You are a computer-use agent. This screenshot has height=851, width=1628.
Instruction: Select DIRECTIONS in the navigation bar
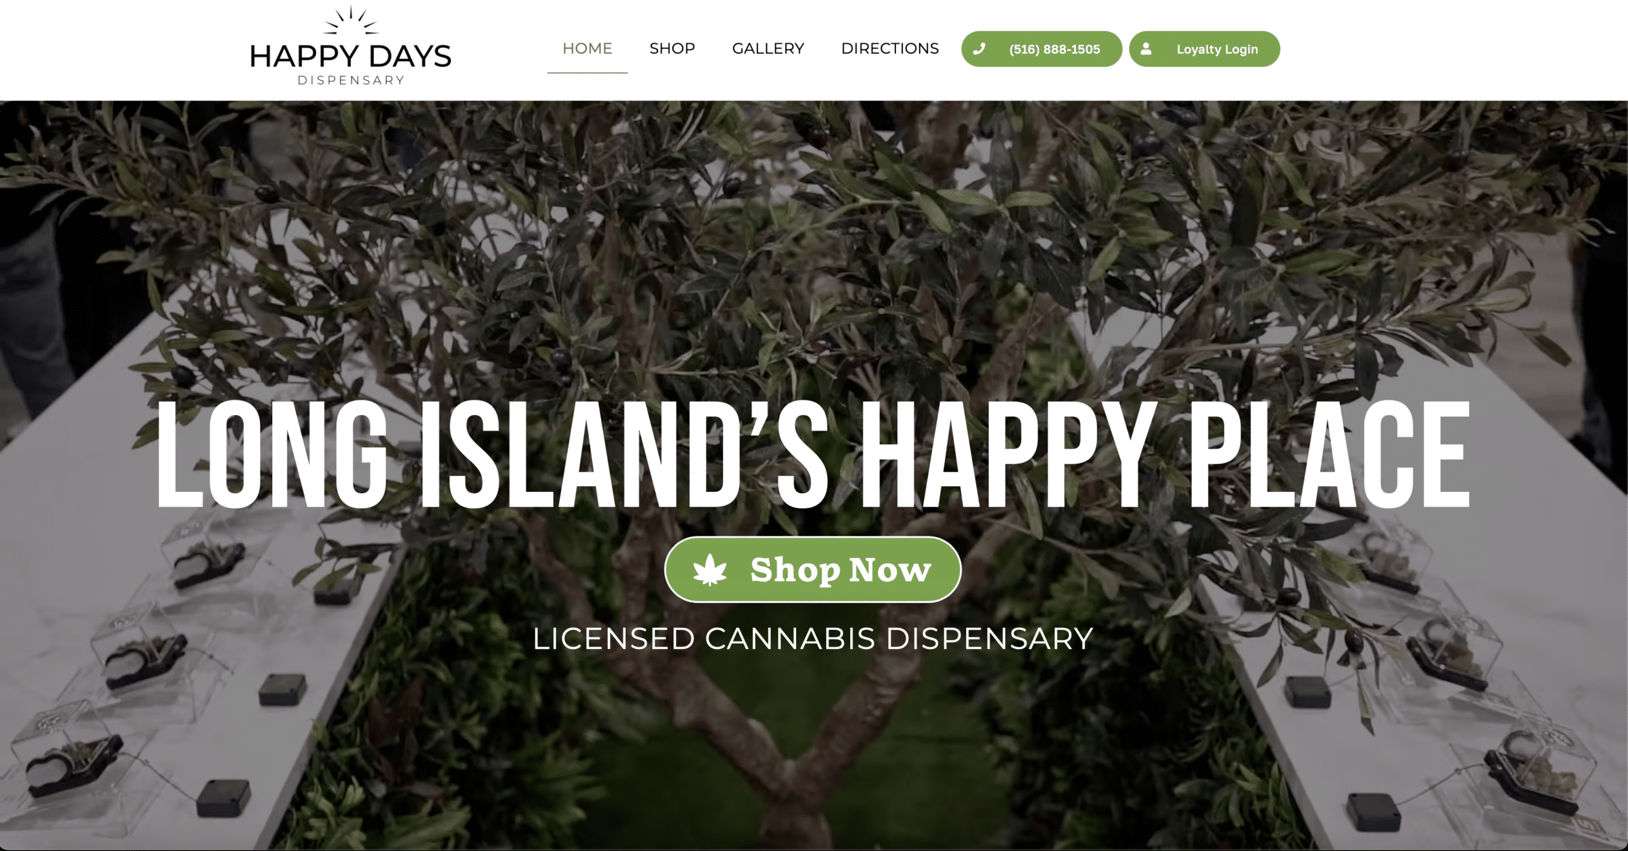click(x=890, y=48)
